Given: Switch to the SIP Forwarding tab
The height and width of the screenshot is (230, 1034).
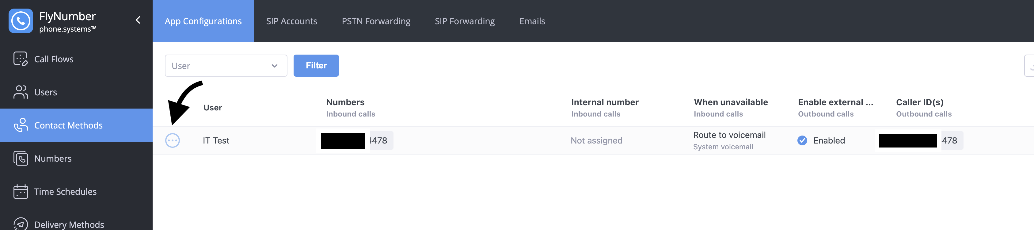Looking at the screenshot, I should 464,21.
